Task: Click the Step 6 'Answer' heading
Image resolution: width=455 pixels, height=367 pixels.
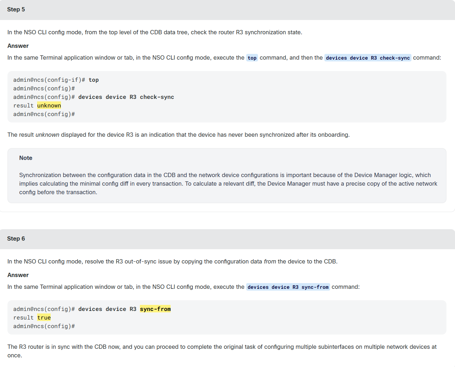Action: tap(18, 275)
